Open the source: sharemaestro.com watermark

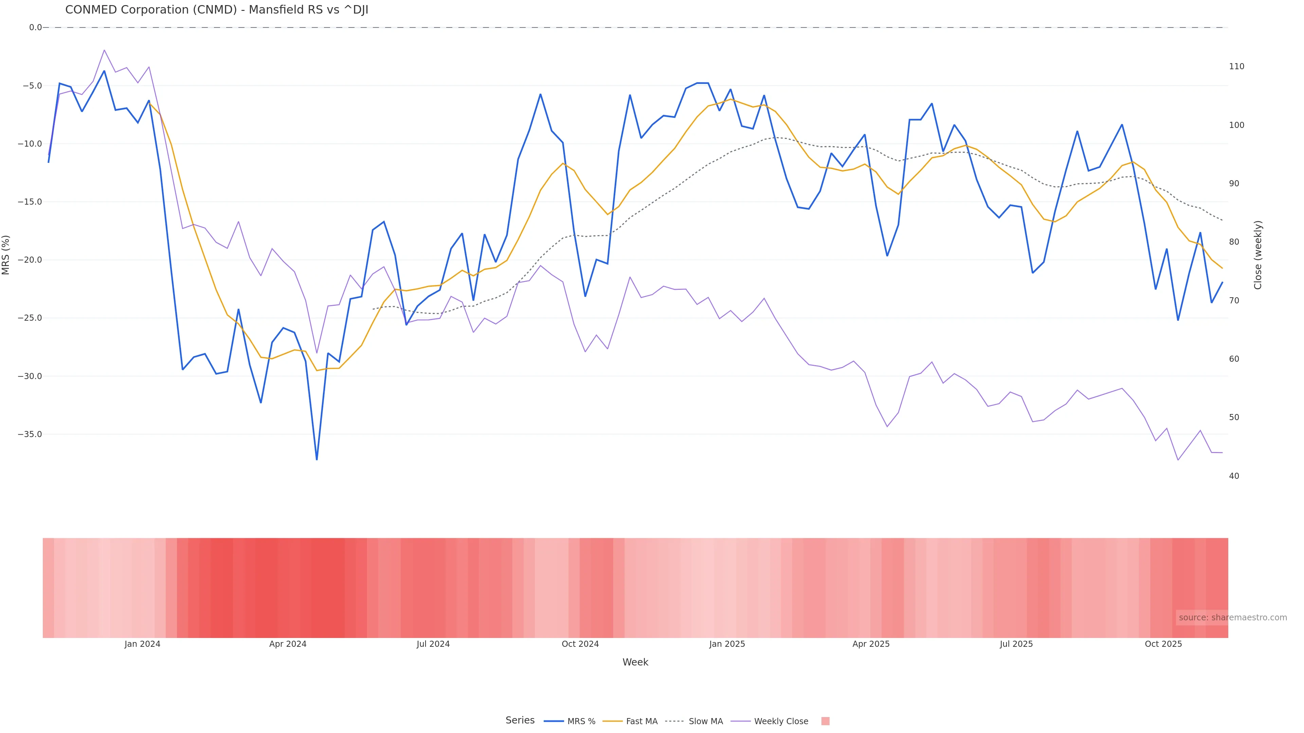click(1232, 618)
